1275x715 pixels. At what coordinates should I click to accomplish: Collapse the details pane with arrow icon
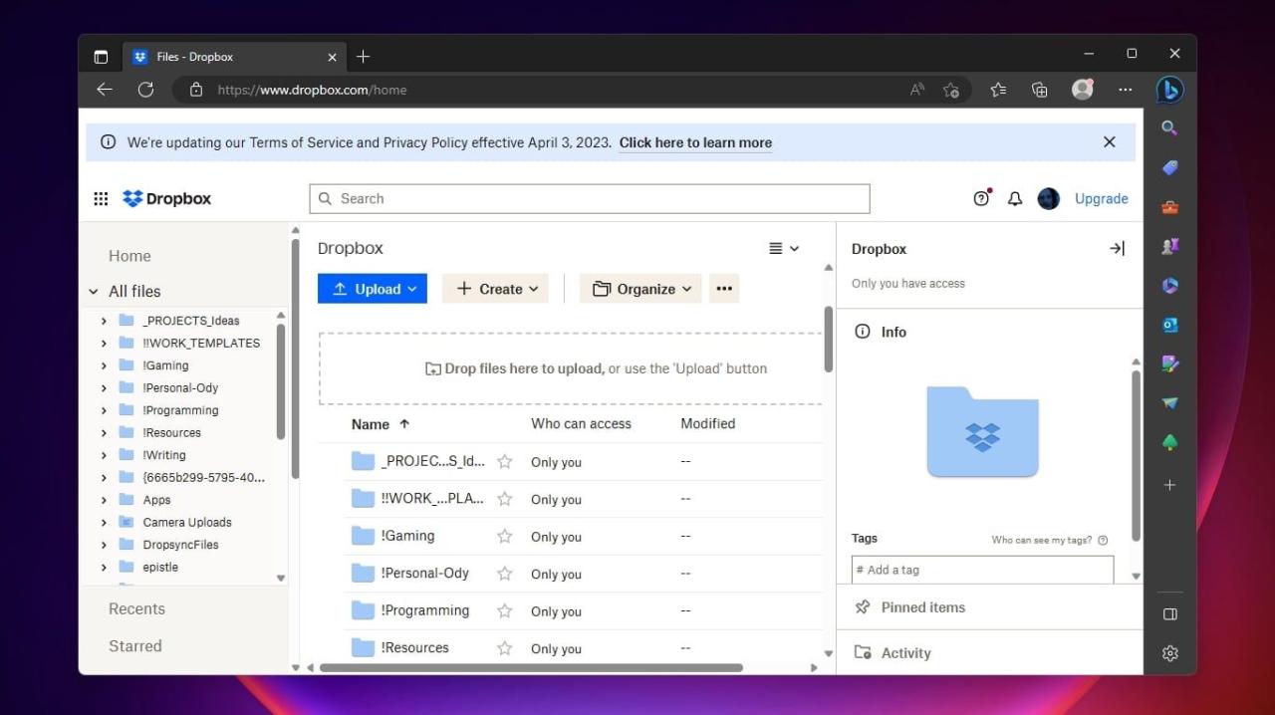[1117, 249]
